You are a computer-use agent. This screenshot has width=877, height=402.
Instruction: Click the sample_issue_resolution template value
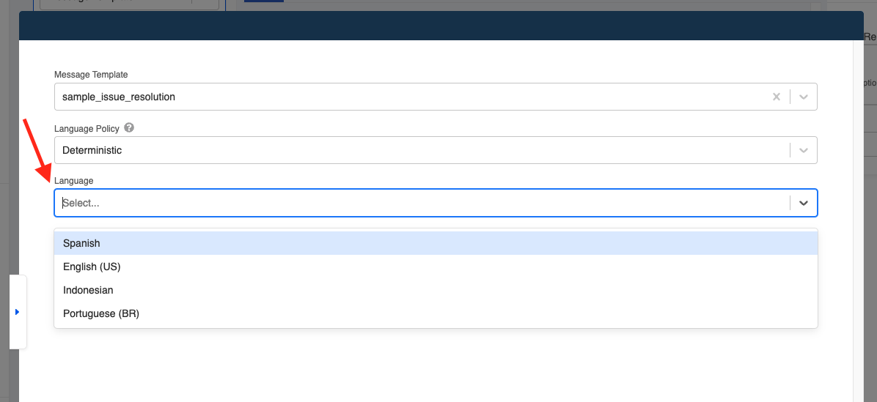pyautogui.click(x=119, y=97)
